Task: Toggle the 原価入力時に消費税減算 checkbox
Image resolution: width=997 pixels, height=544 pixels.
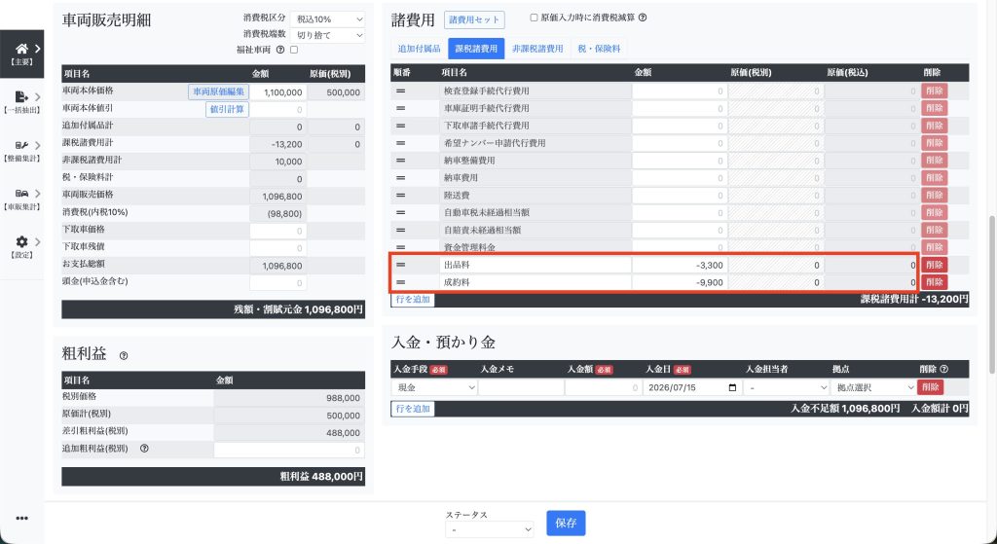Action: 534,18
